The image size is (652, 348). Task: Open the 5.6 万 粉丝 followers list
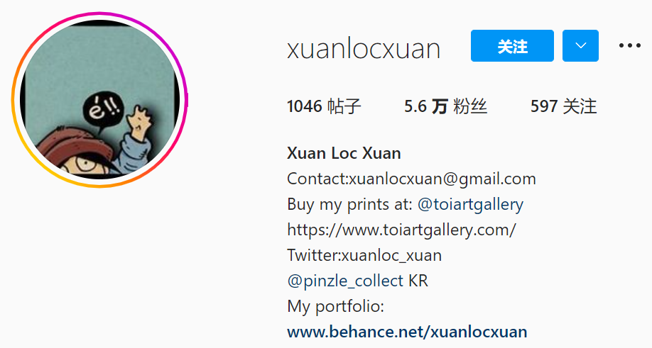[x=445, y=106]
